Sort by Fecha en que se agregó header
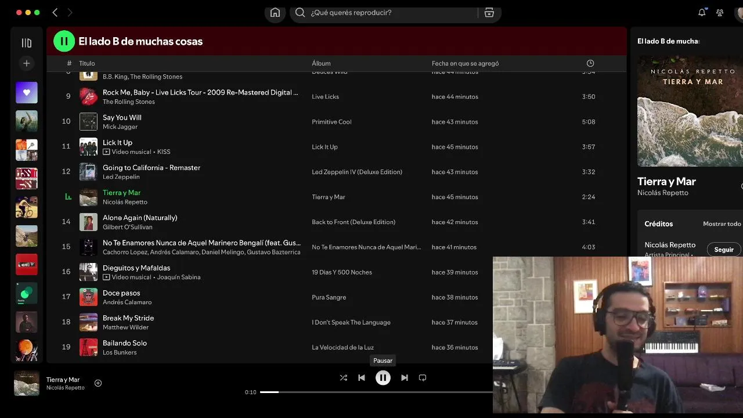This screenshot has width=743, height=418. [x=465, y=63]
